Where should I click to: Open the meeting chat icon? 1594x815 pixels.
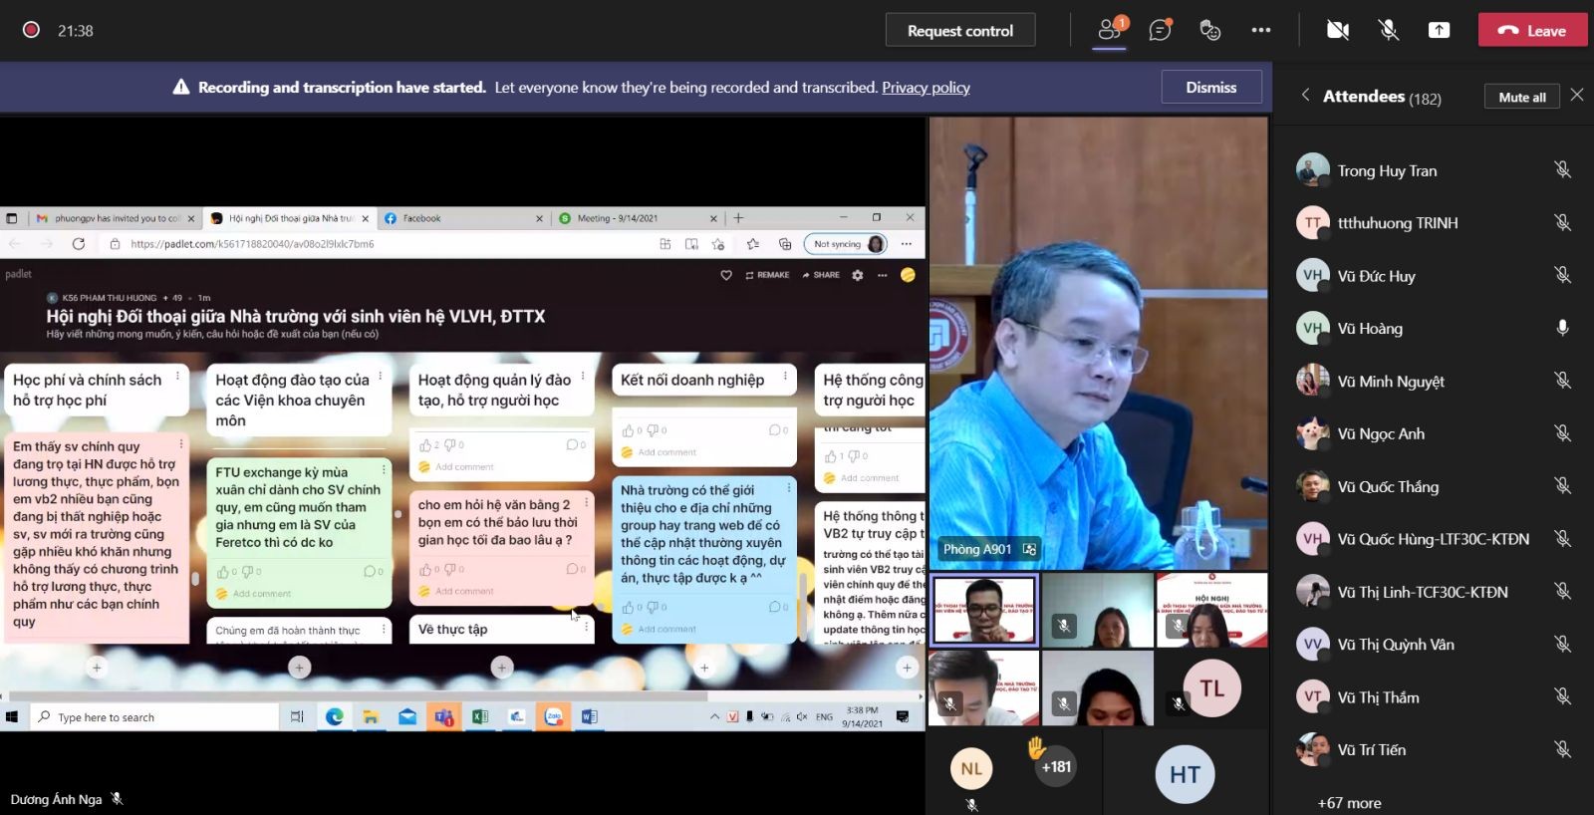pyautogui.click(x=1160, y=30)
